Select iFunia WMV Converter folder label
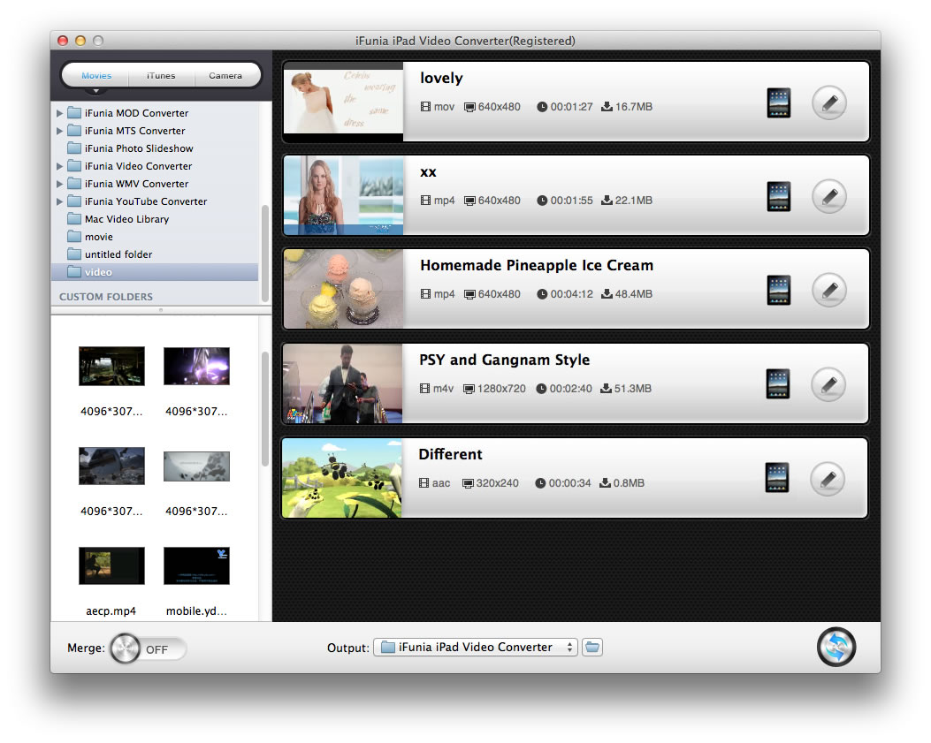The image size is (931, 743). pos(136,184)
